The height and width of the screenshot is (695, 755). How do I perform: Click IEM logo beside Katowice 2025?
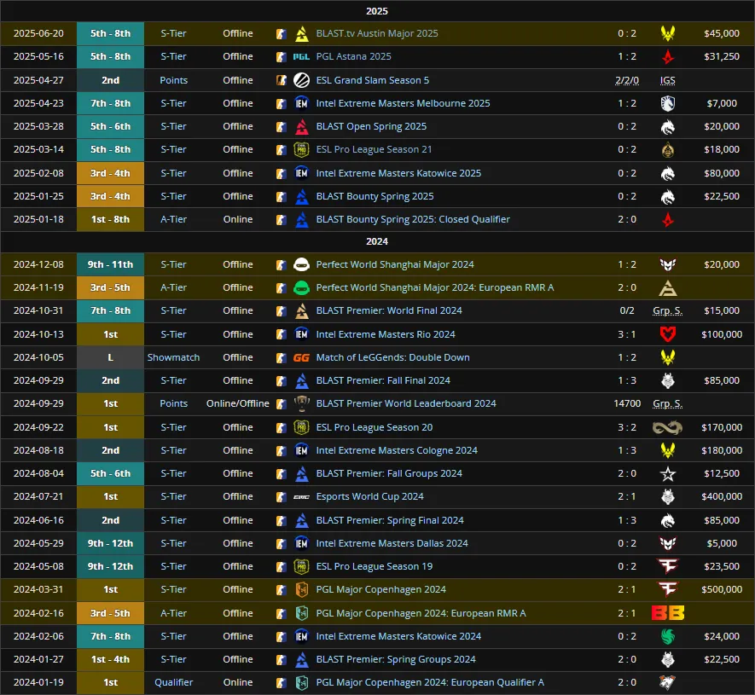301,173
